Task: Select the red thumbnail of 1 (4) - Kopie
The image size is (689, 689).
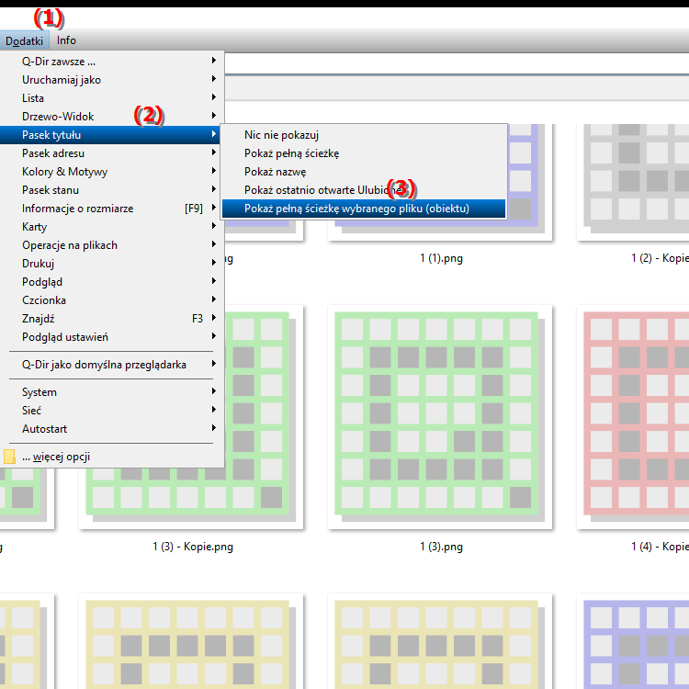Action: [x=633, y=417]
